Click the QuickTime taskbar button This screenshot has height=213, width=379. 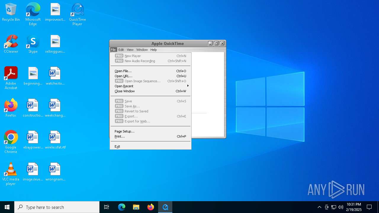(165, 207)
